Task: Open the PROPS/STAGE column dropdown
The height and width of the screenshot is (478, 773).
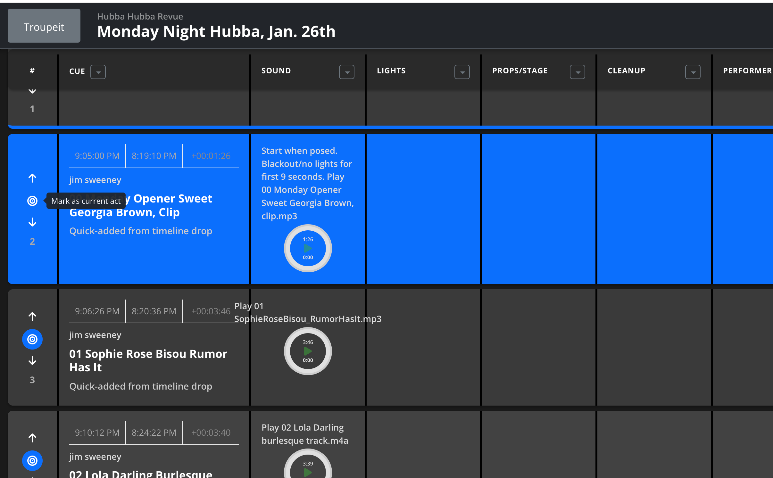Action: pos(577,72)
